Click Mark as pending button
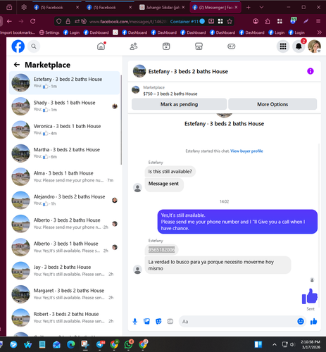Screen dimensions: 326x352 coord(179,104)
